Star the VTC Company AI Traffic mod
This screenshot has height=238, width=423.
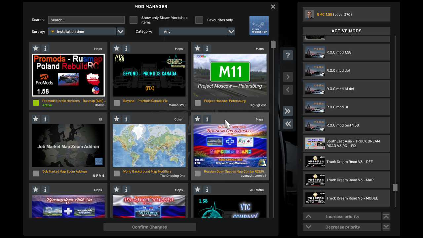198,190
